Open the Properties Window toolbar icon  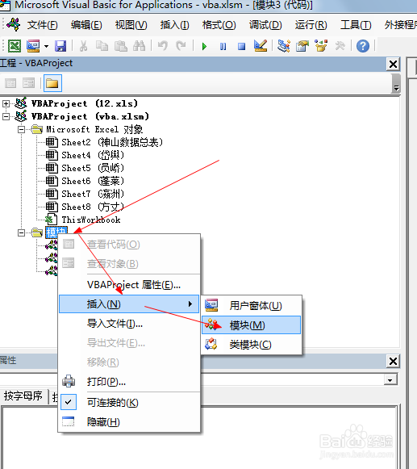tap(302, 46)
